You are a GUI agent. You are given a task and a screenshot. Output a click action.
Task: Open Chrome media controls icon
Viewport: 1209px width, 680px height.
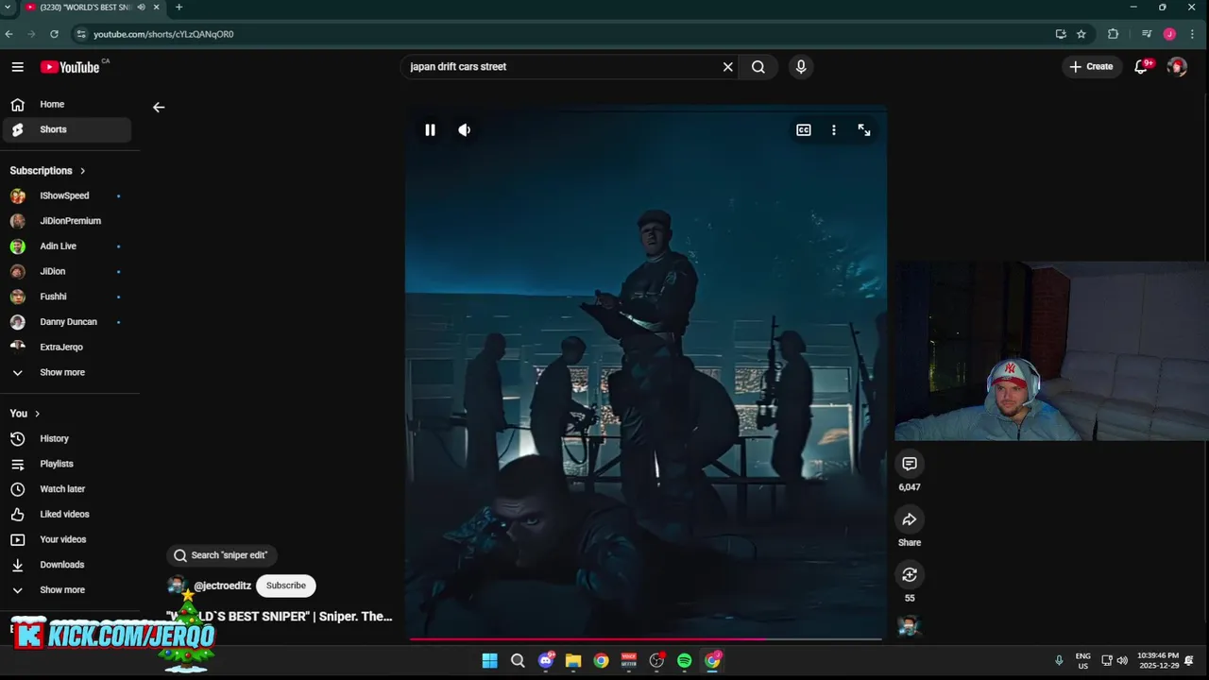point(1147,34)
